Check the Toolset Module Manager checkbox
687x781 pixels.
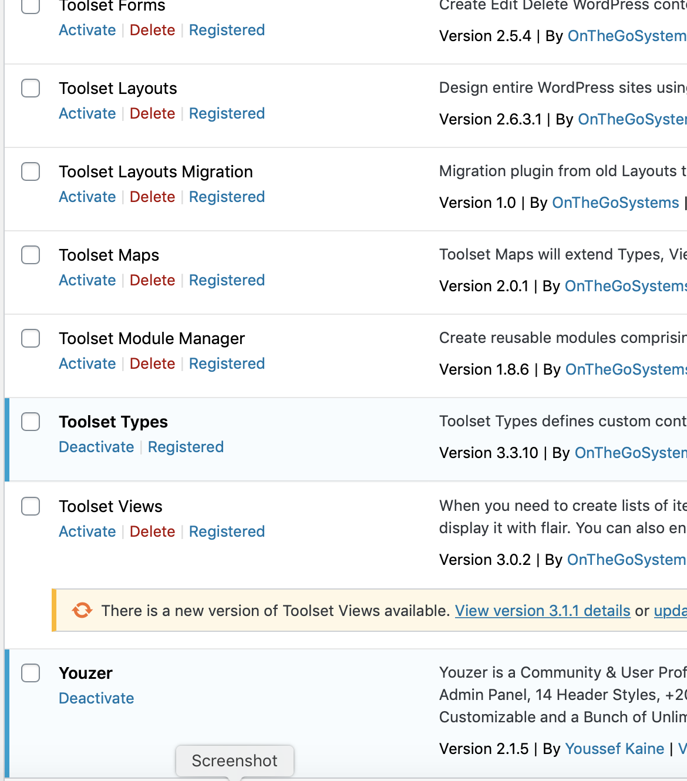[31, 338]
